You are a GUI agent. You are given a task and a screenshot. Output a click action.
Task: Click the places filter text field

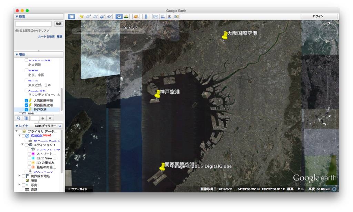[35, 118]
